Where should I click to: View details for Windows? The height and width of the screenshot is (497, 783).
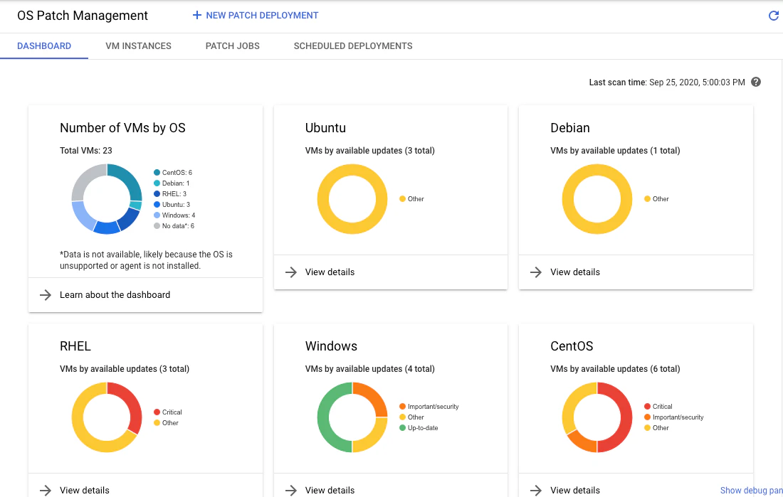click(x=330, y=491)
